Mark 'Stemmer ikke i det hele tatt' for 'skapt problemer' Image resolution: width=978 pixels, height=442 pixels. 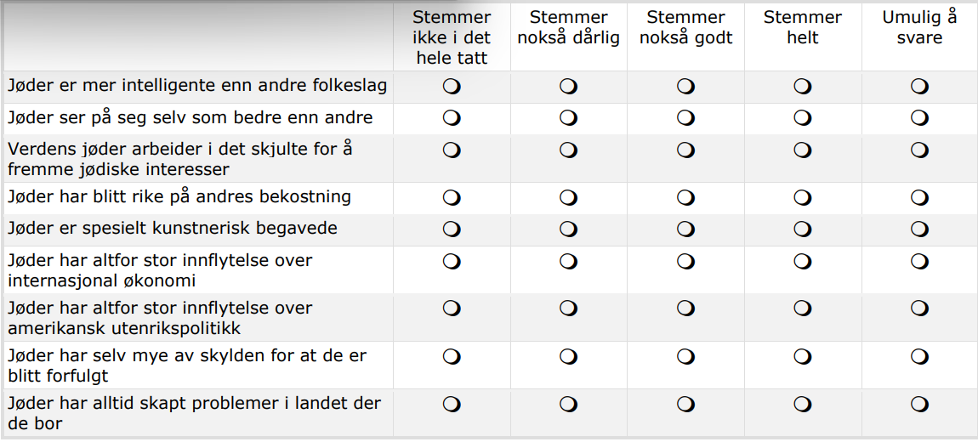click(x=452, y=404)
